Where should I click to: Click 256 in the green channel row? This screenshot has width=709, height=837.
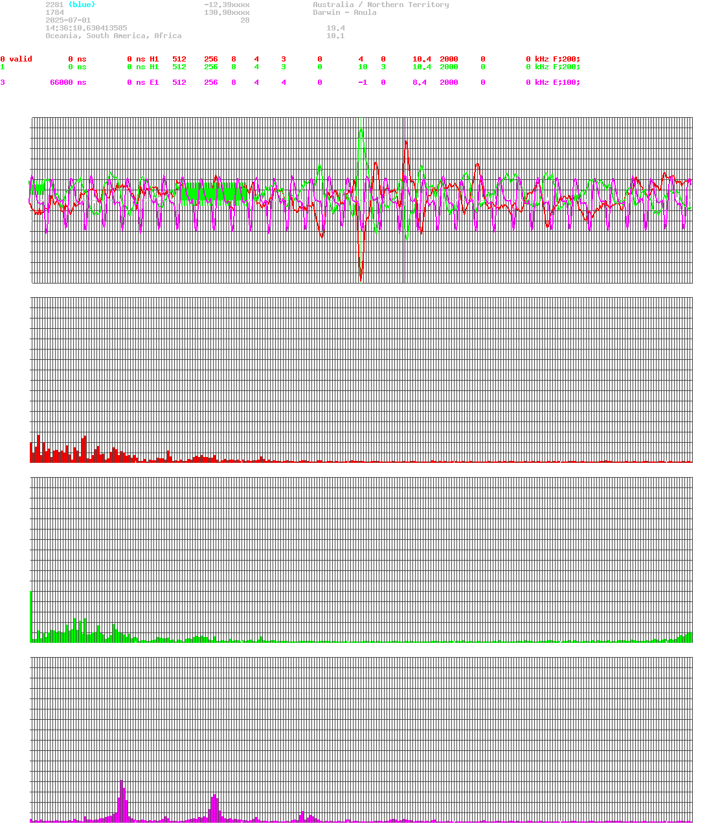click(x=211, y=67)
